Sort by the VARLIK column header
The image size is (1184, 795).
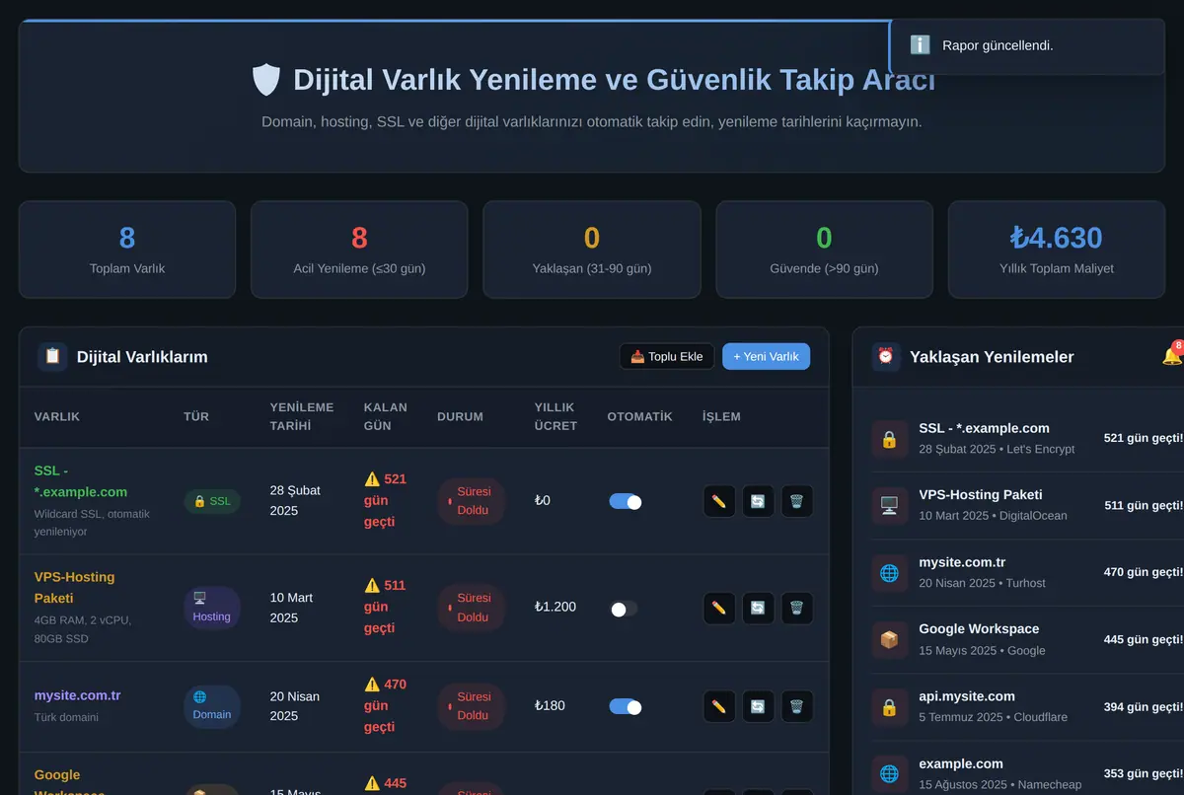click(57, 416)
